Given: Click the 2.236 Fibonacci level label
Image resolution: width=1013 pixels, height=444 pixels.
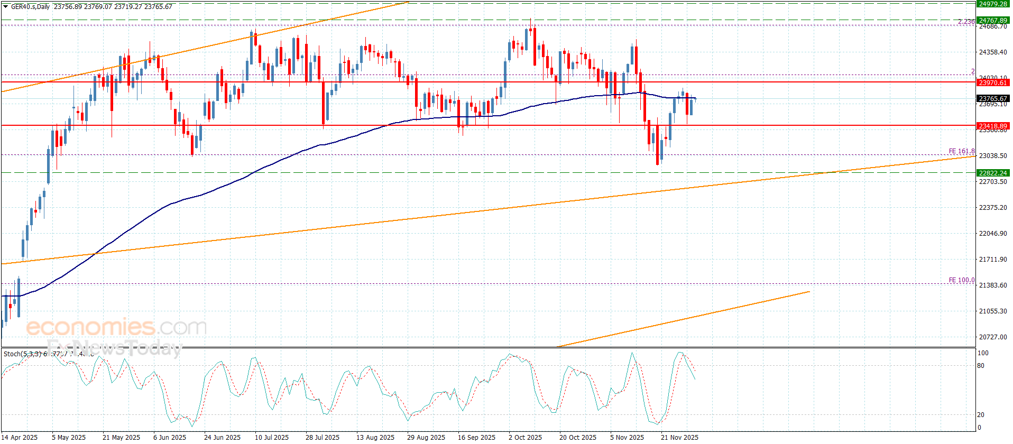Looking at the screenshot, I should [966, 22].
